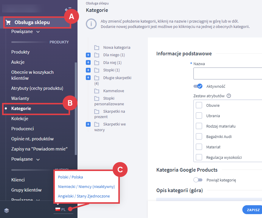Expand the Długie skarpetki category
The width and height of the screenshot is (262, 218).
[88, 78]
